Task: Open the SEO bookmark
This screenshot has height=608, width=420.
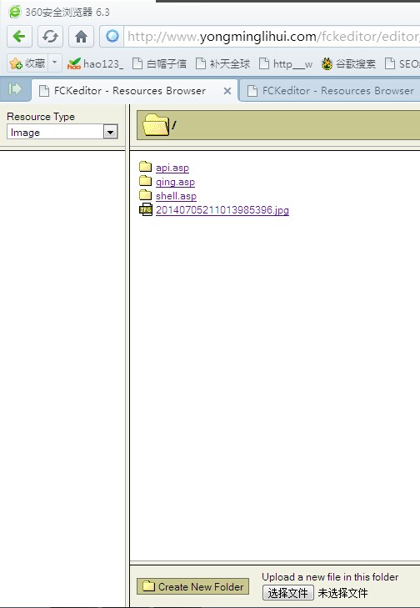Action: pos(402,63)
